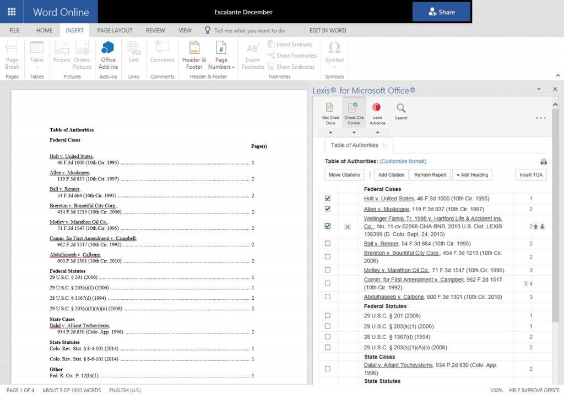Viewport: 564px width, 395px height.
Task: Click the Tell me what you want to do box
Action: (250, 31)
